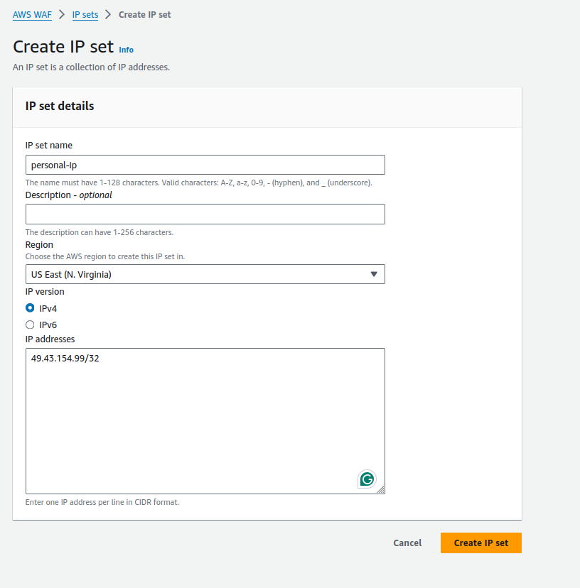The image size is (580, 588).
Task: Click the Grammarly icon in the IP addresses box
Action: click(x=367, y=479)
